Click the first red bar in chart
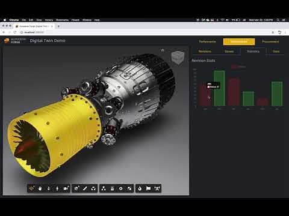Image resolution: width=289 pixels, height=216 pixels. tap(205, 94)
